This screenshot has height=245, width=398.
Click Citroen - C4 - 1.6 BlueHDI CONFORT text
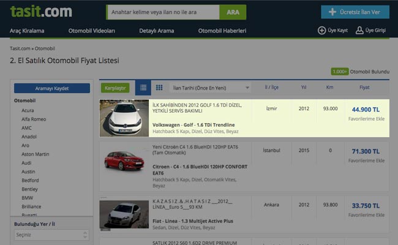pos(200,170)
